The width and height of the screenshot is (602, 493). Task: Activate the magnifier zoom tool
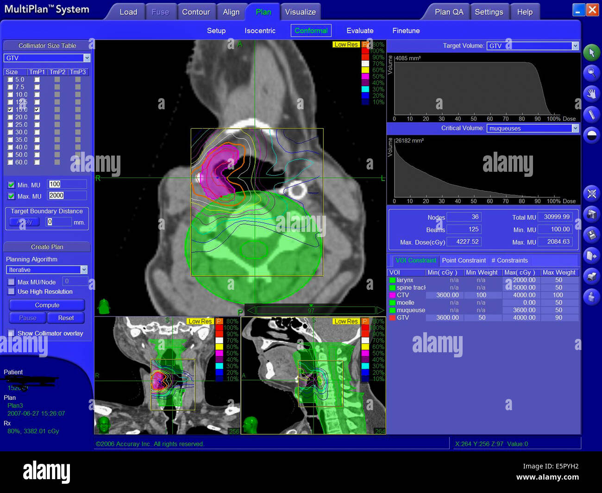[591, 73]
